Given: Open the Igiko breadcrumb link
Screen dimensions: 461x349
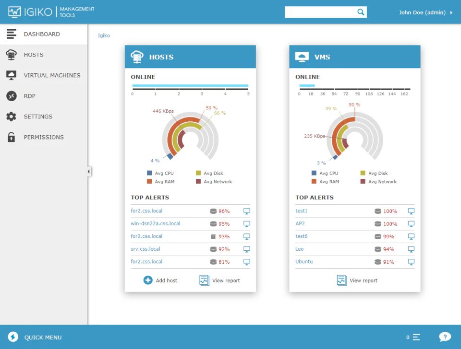Looking at the screenshot, I should 104,35.
